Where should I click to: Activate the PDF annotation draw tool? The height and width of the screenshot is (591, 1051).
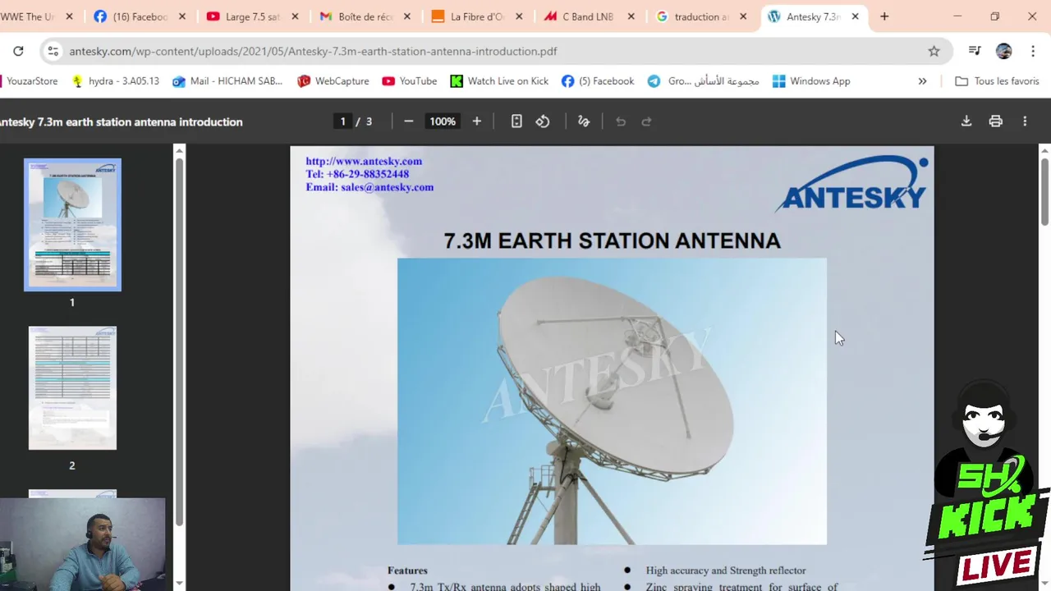pos(584,121)
